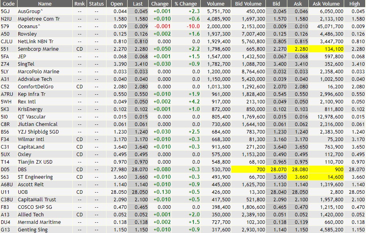Sort by the Name column header
368x233 pixels.
pyautogui.click(x=45, y=4)
